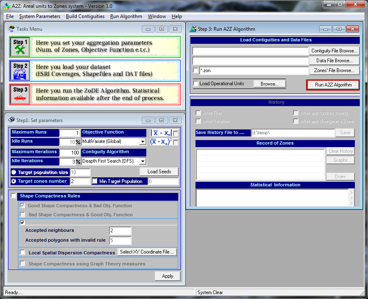The height and width of the screenshot is (299, 368).
Task: Click the Step1 Set parameters window icon
Action: 11,120
